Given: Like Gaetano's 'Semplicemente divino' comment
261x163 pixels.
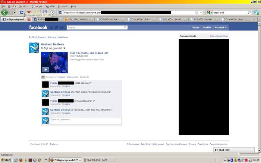Looking at the screenshot, I should [66, 95].
